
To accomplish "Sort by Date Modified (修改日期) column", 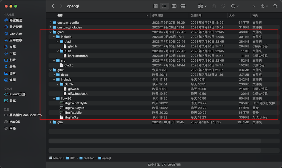I will tap(157, 15).
